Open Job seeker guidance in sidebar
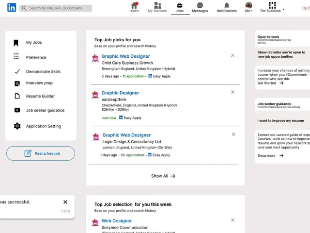 click(45, 110)
